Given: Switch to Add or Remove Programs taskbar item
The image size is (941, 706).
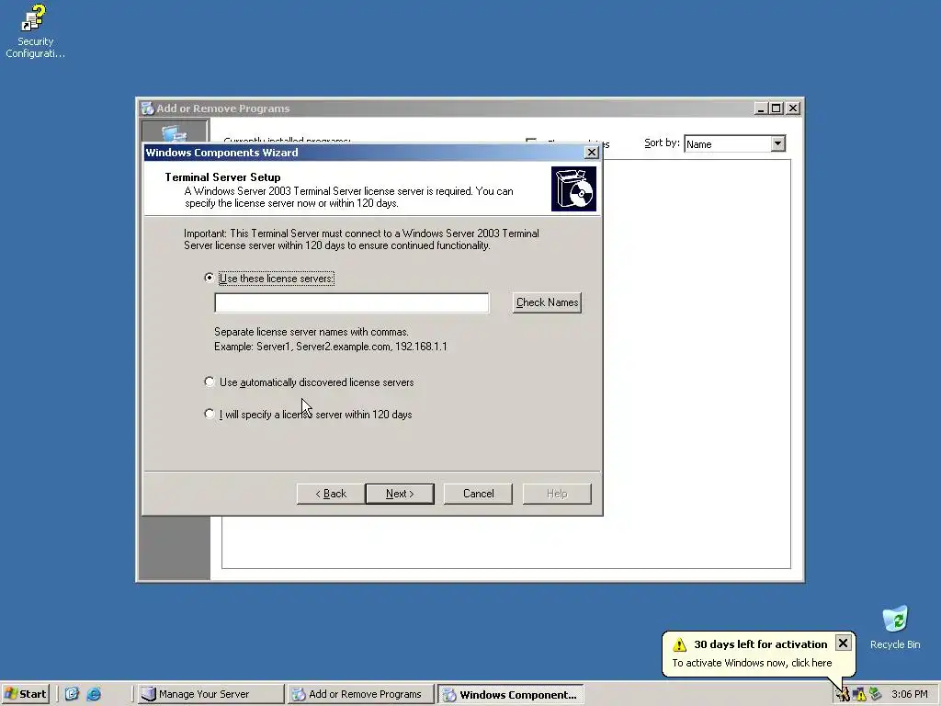Looking at the screenshot, I should [360, 694].
